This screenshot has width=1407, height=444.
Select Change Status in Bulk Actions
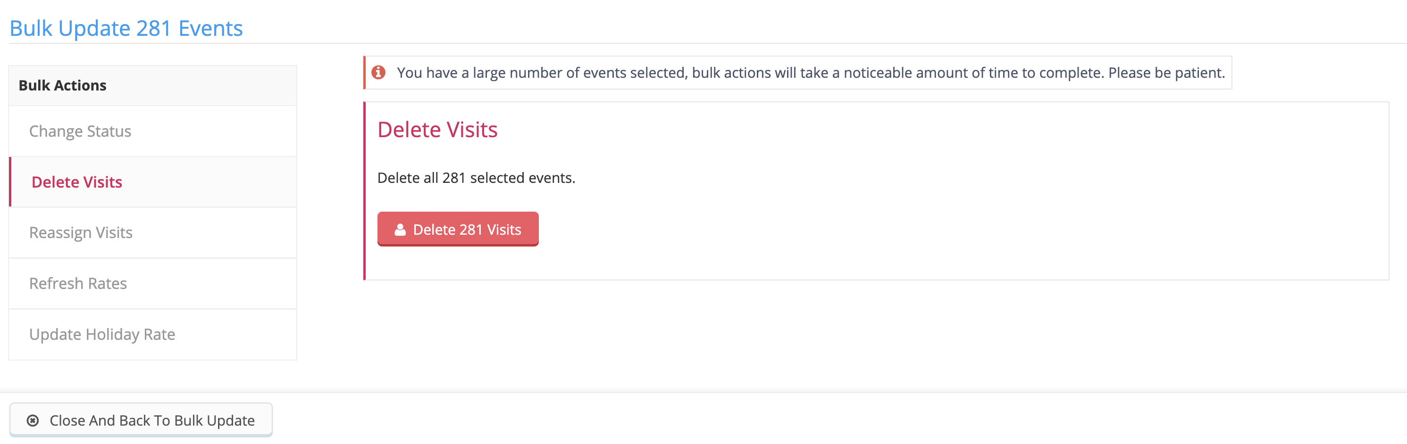(80, 132)
